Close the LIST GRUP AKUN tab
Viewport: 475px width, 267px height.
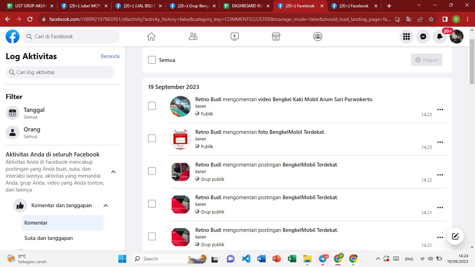pyautogui.click(x=52, y=6)
